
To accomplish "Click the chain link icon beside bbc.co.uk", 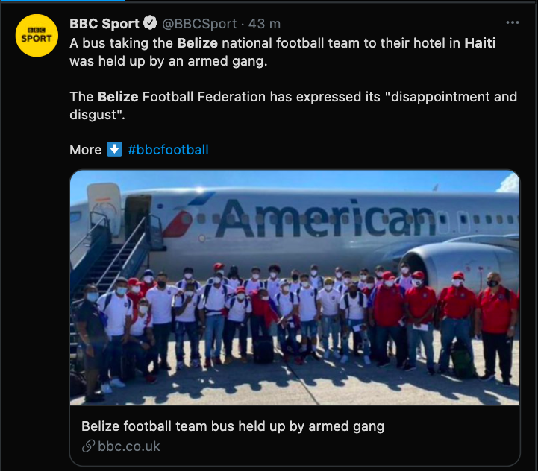I will tap(88, 446).
